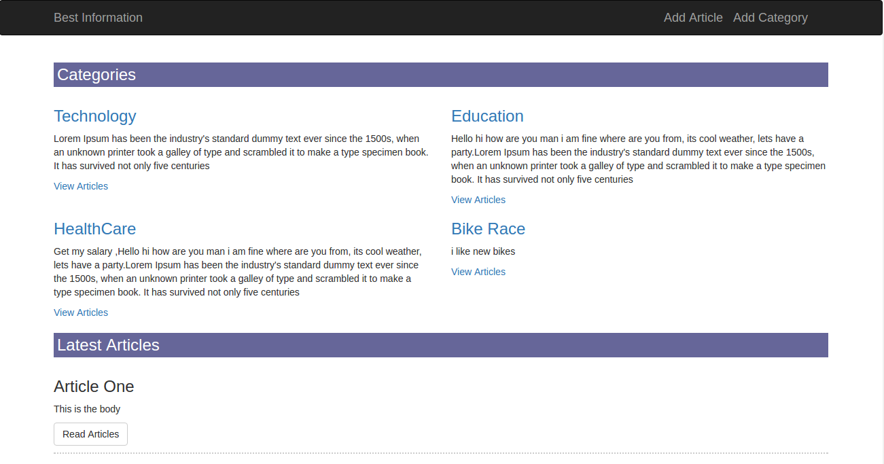Click the dotted divider below Read Articles
Image resolution: width=884 pixels, height=464 pixels.
pyautogui.click(x=441, y=452)
